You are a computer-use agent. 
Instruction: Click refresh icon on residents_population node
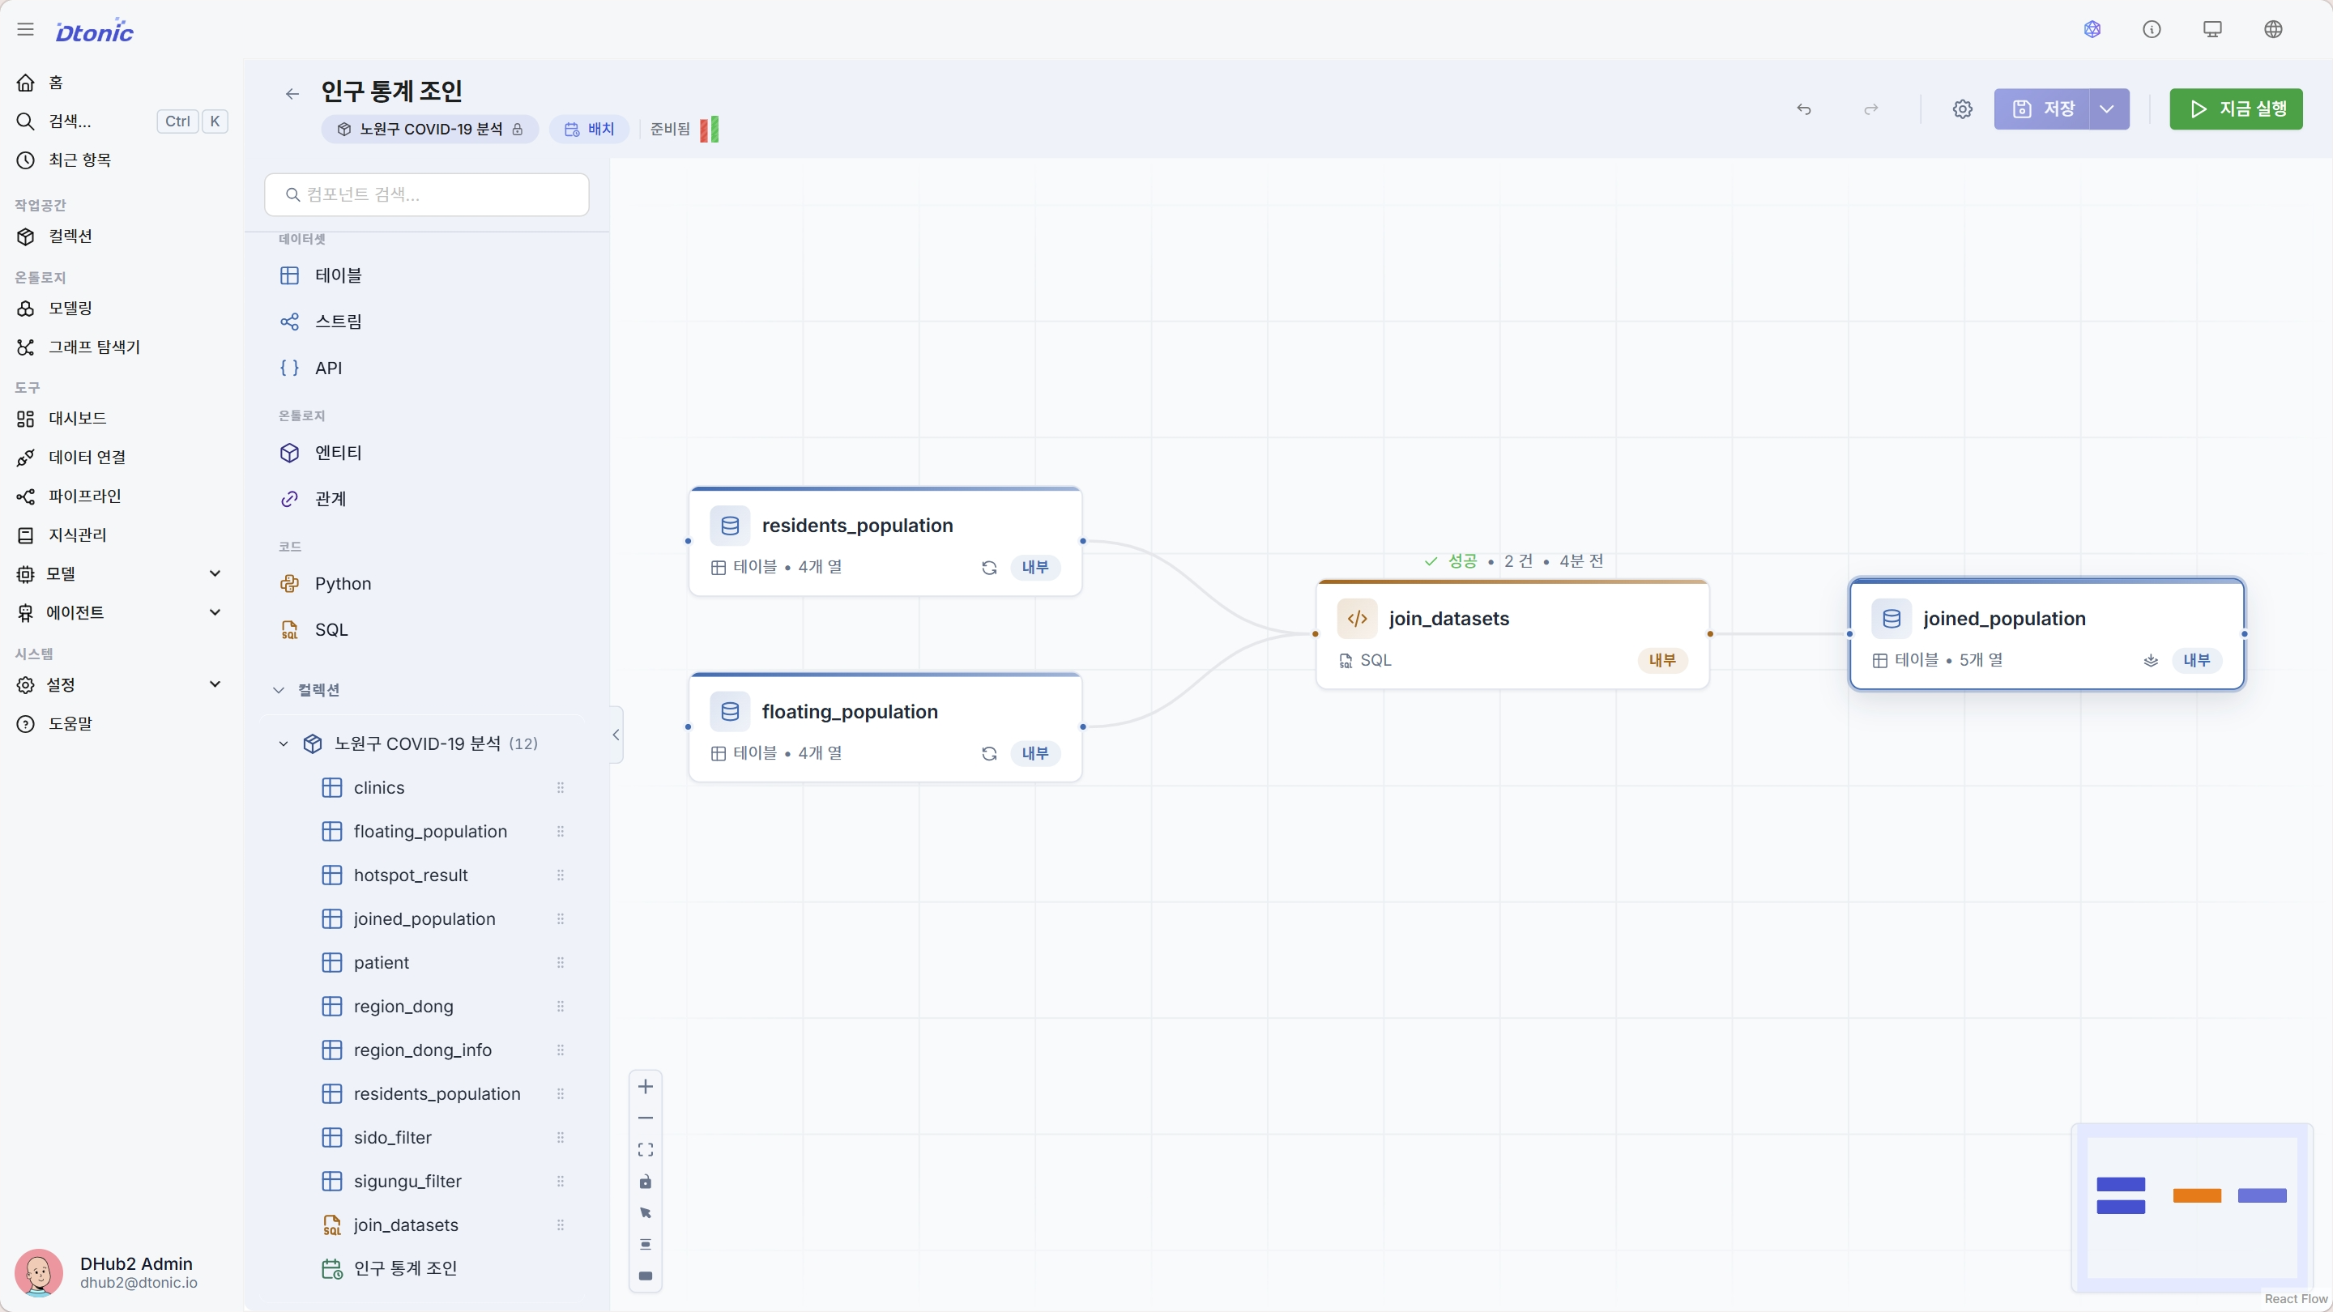tap(989, 568)
